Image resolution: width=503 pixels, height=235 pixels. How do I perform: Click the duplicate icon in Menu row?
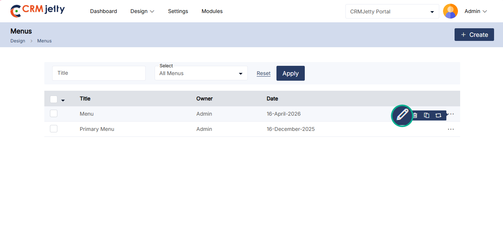[427, 115]
